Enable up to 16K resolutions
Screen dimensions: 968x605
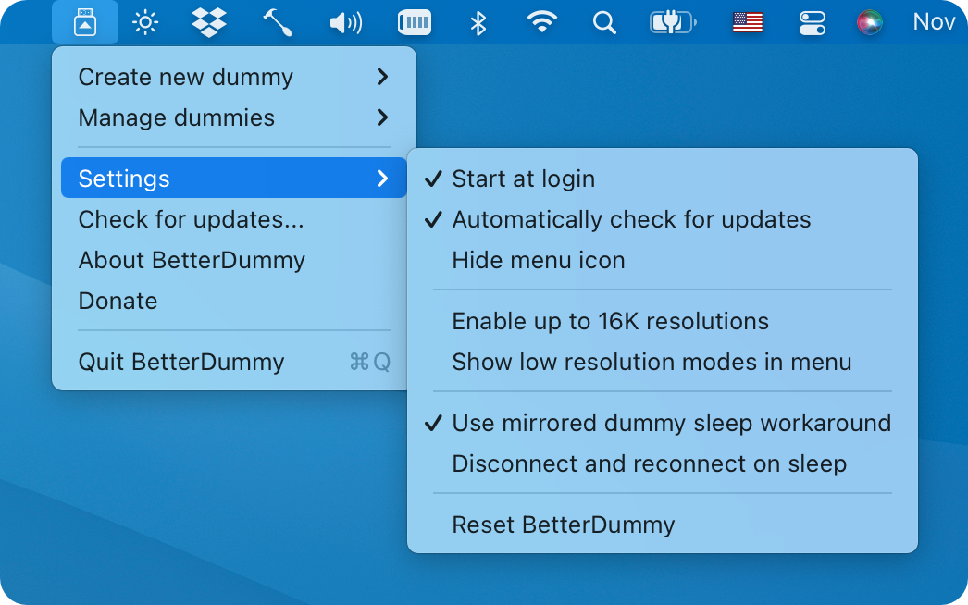click(663, 321)
